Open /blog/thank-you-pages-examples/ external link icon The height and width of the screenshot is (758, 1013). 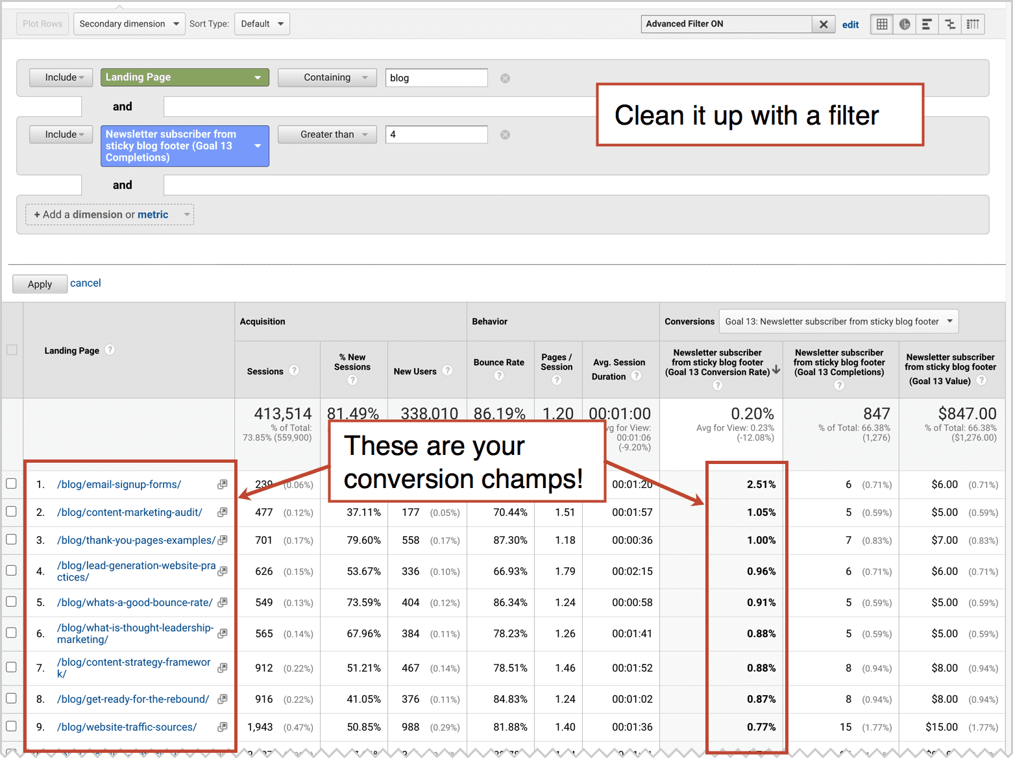(223, 540)
